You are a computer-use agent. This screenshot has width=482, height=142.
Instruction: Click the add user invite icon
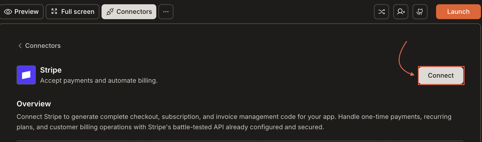coord(401,12)
